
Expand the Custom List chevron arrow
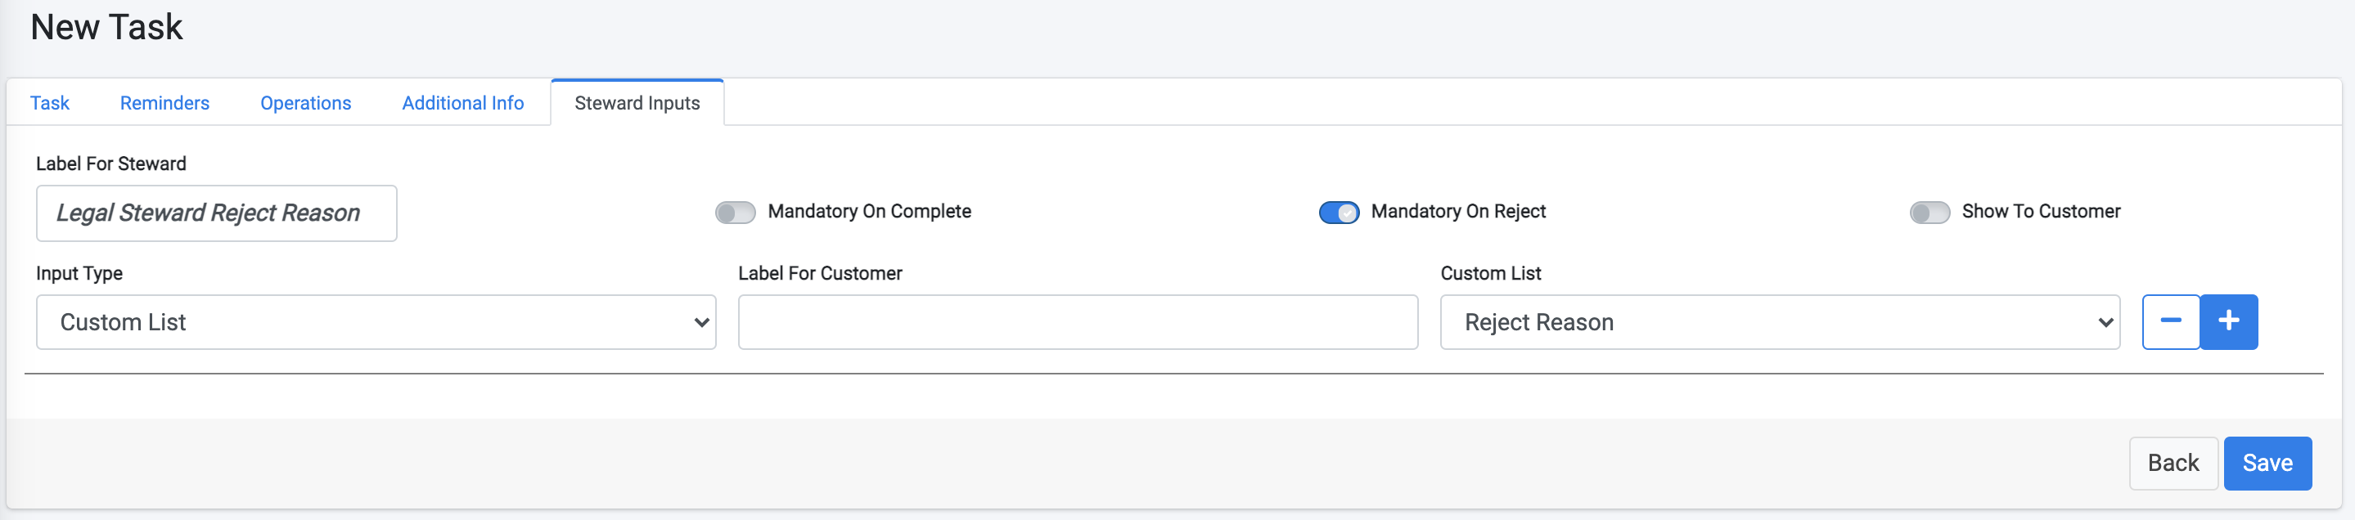click(2106, 321)
